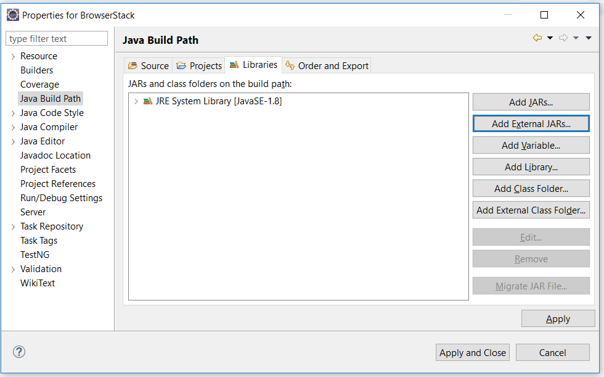Select WikiText in the properties tree
The image size is (604, 377).
pos(38,283)
